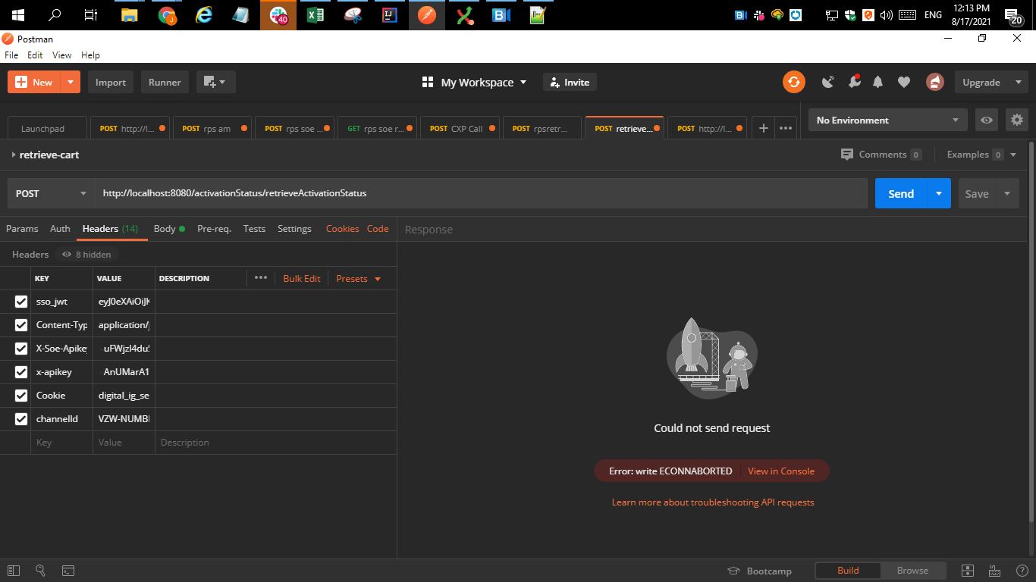The image size is (1036, 582).
Task: Open the No Environment dropdown
Action: click(x=887, y=120)
